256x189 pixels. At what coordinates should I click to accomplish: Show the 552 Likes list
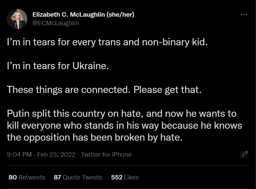click(125, 177)
